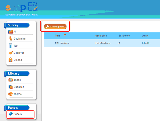
Task: Click the Snap survey software logo
Action: (x=22, y=9)
